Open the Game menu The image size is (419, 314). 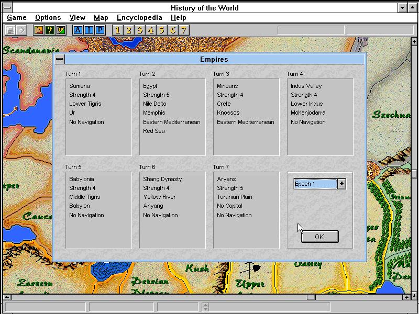(17, 18)
